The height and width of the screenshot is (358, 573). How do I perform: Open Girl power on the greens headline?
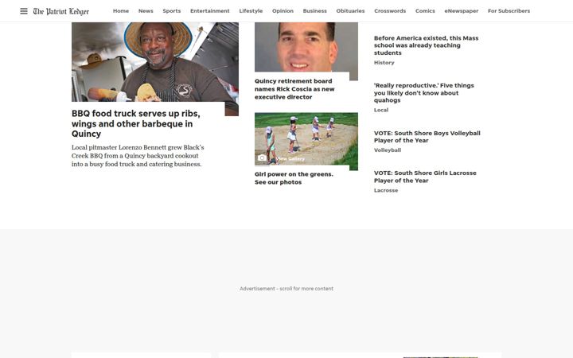(x=294, y=178)
